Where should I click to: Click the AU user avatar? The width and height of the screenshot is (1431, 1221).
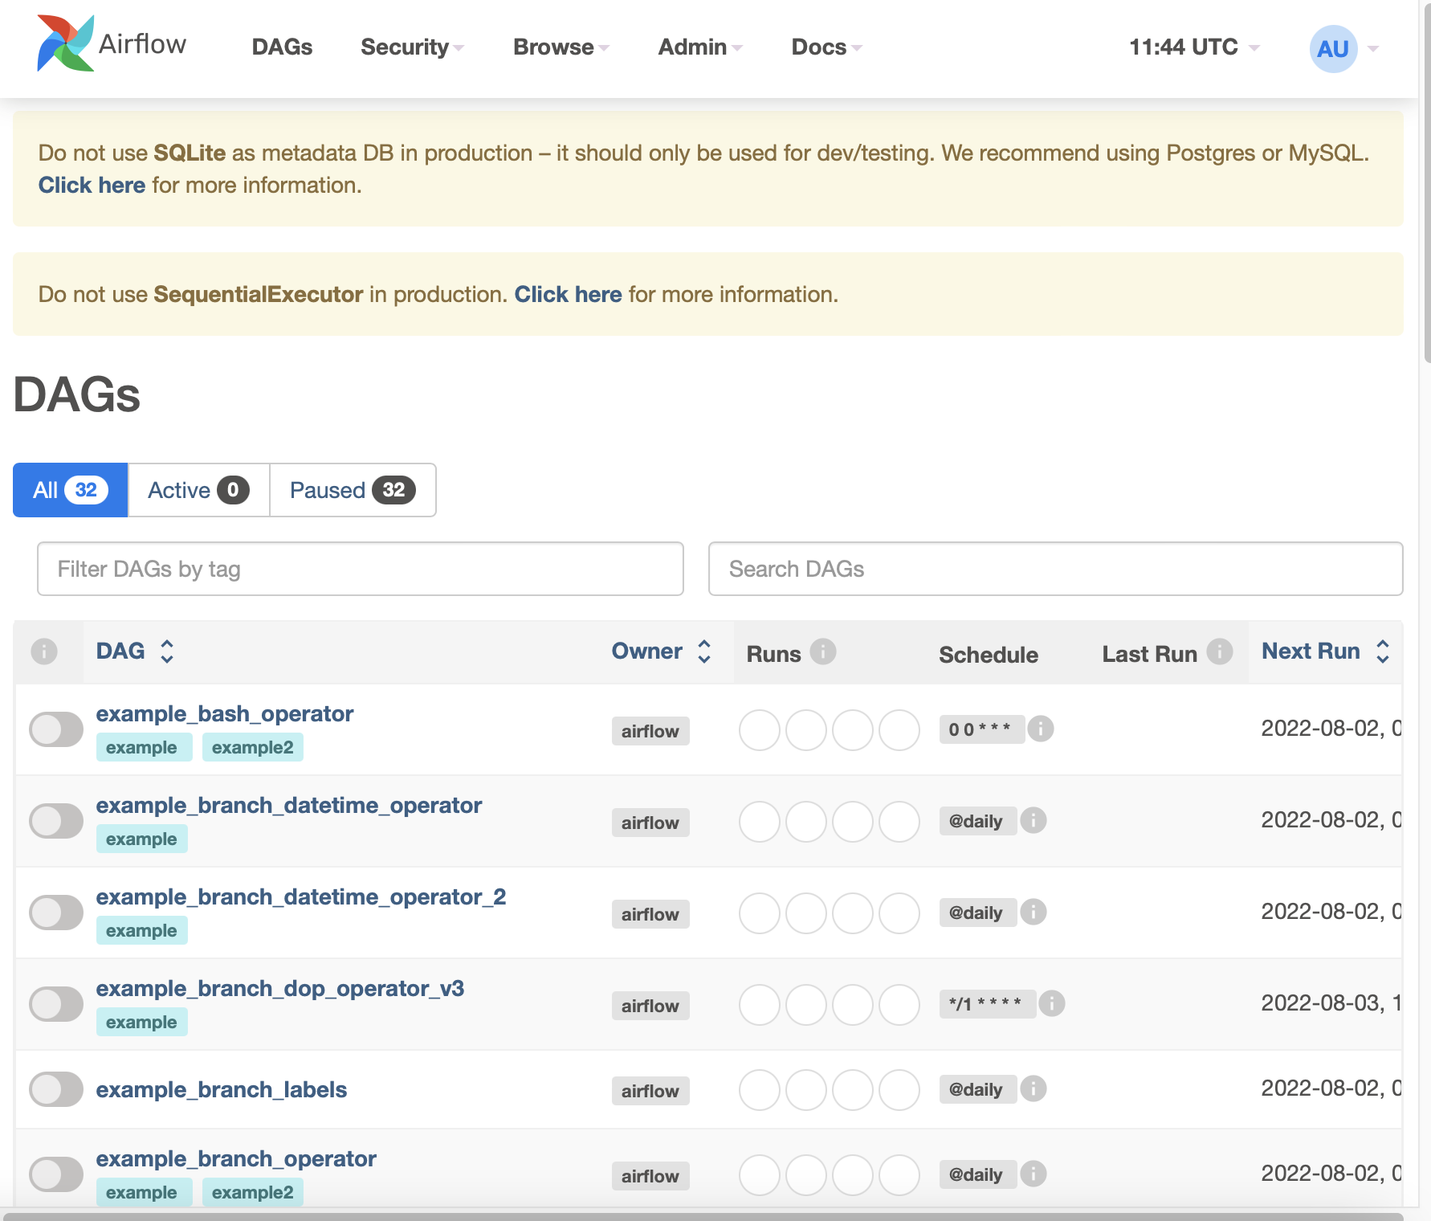[1334, 49]
